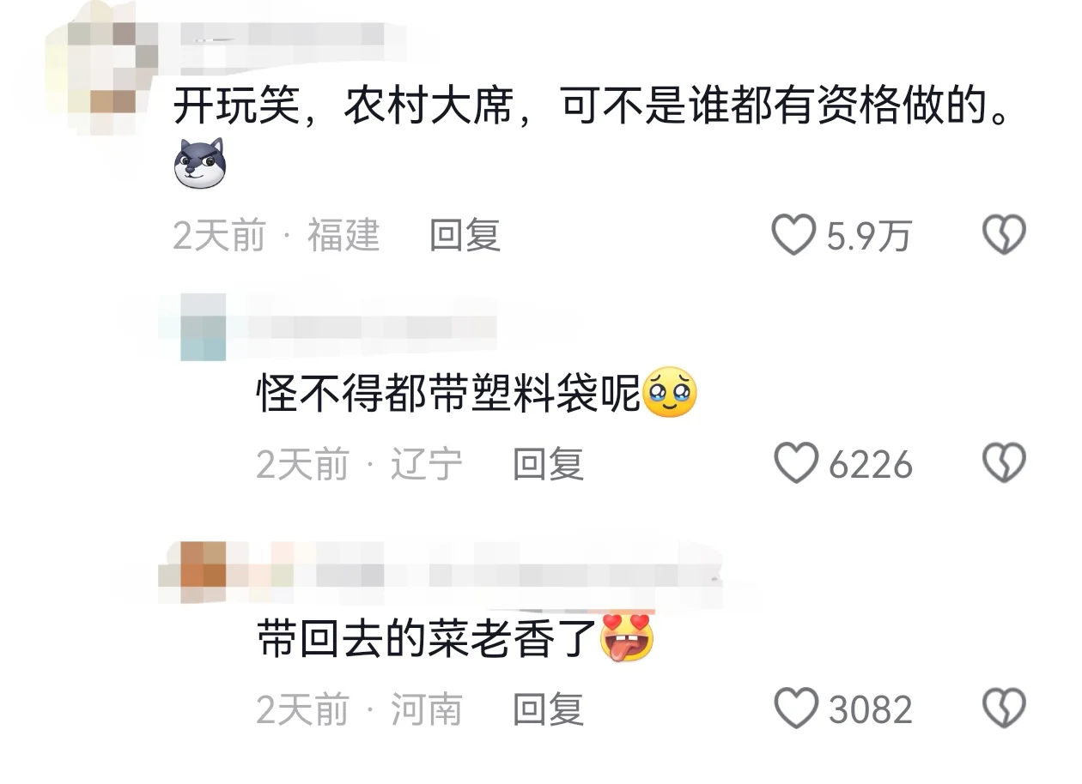Reply to the 辽宁 comment via 回复
Viewport: 1082px width, 784px height.
click(x=548, y=463)
